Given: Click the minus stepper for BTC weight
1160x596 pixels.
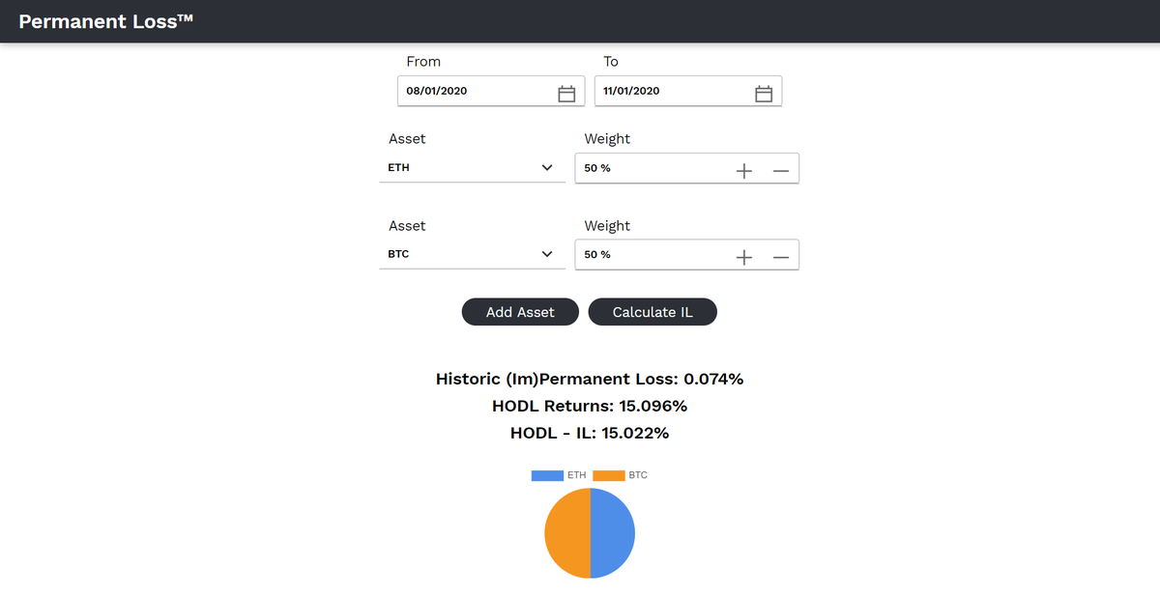Looking at the screenshot, I should pyautogui.click(x=780, y=255).
